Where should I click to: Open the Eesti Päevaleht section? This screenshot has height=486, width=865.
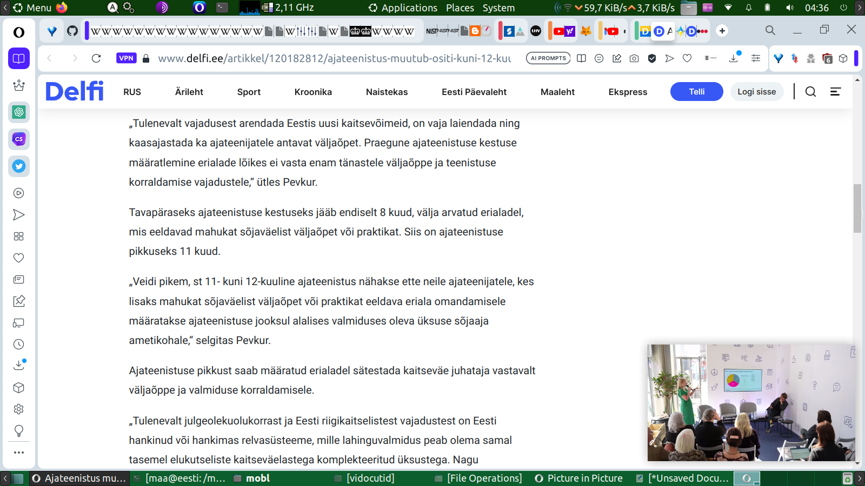(474, 92)
